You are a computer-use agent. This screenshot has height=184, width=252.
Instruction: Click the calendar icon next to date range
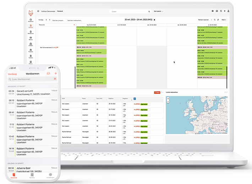(x=154, y=20)
